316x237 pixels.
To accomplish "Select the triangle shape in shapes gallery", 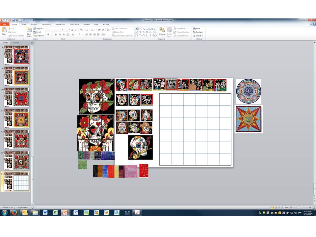I will (x=137, y=32).
